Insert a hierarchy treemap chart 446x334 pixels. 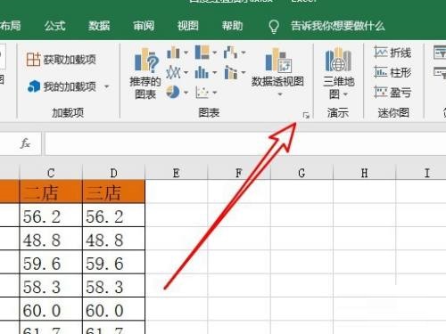(x=202, y=53)
